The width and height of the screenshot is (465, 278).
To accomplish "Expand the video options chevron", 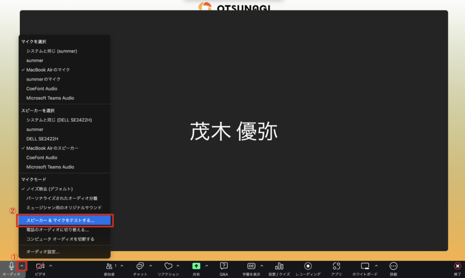I will pyautogui.click(x=51, y=266).
